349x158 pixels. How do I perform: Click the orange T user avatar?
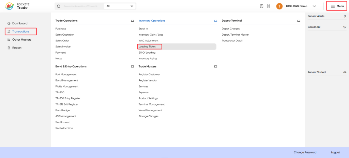279,6
